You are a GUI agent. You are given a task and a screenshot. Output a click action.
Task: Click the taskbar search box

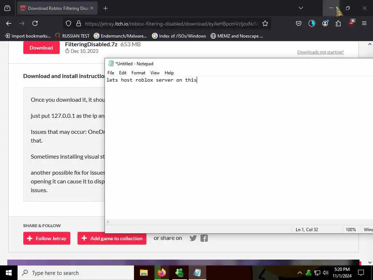tap(76, 273)
